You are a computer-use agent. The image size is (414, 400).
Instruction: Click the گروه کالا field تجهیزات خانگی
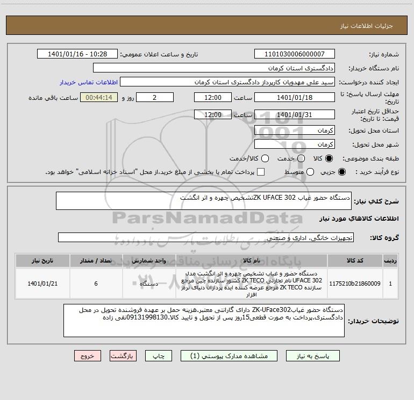206,237
